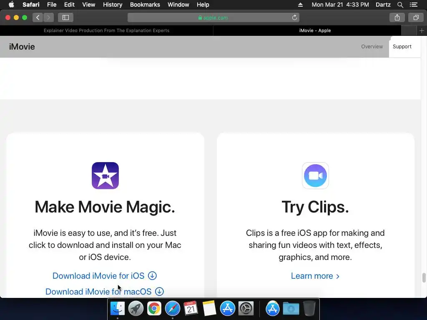Reload the page with the refresh icon

(294, 17)
